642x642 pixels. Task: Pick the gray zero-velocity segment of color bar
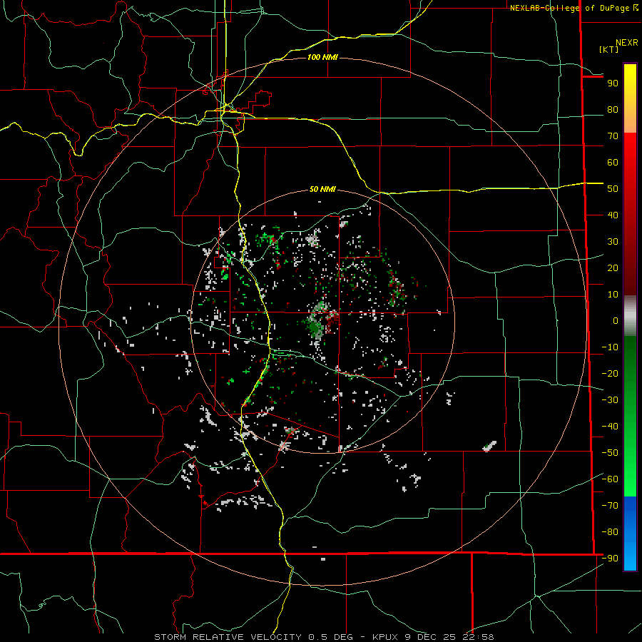click(630, 316)
